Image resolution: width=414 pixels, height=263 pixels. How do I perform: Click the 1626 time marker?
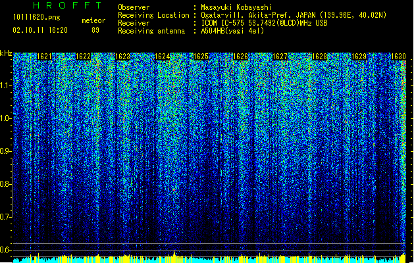240,57
